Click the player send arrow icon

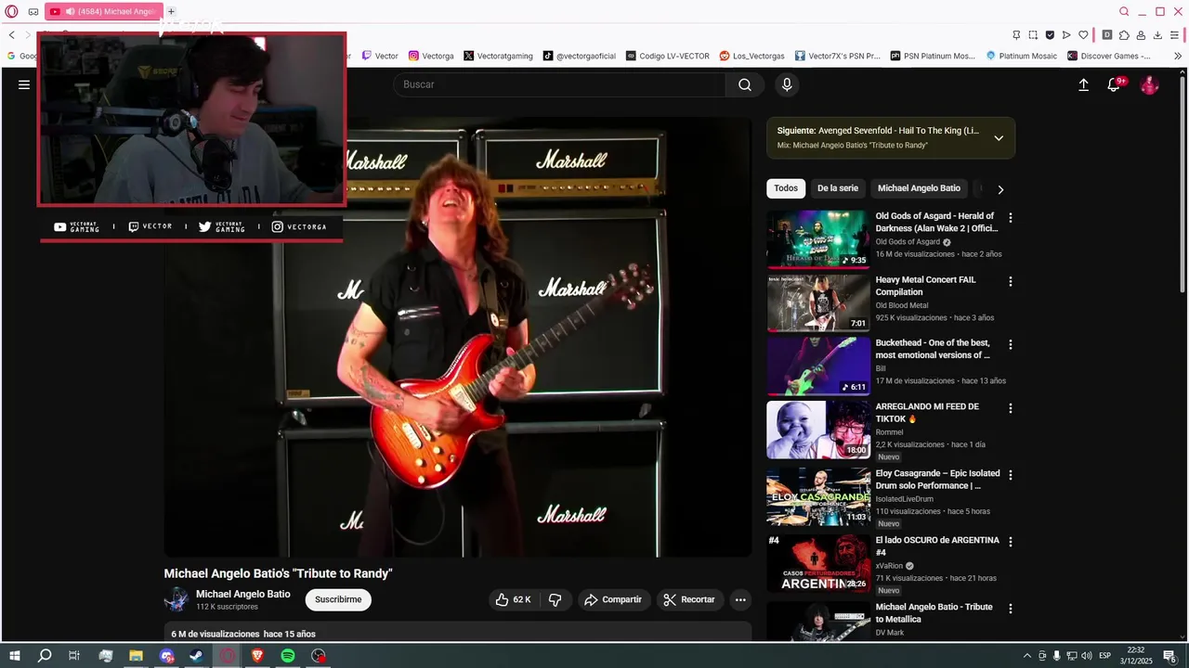point(1066,35)
